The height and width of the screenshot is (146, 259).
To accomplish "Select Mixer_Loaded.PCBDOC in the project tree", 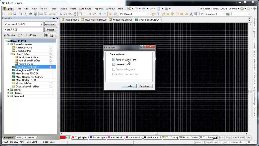I will coord(28,70).
